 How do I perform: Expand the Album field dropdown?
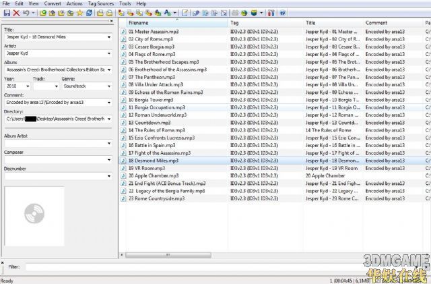(109, 69)
